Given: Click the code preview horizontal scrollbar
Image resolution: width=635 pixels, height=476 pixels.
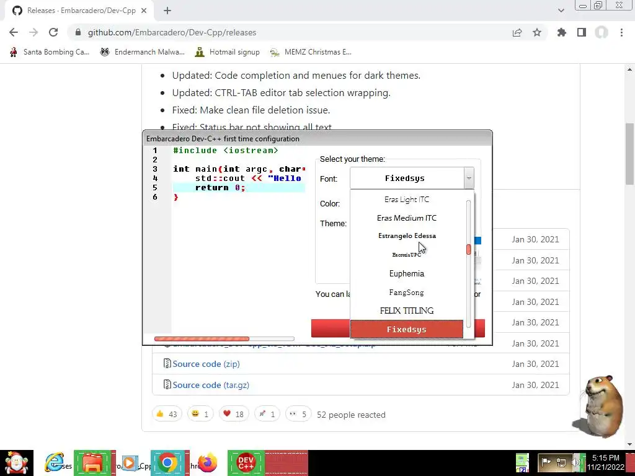Looking at the screenshot, I should click(x=202, y=339).
